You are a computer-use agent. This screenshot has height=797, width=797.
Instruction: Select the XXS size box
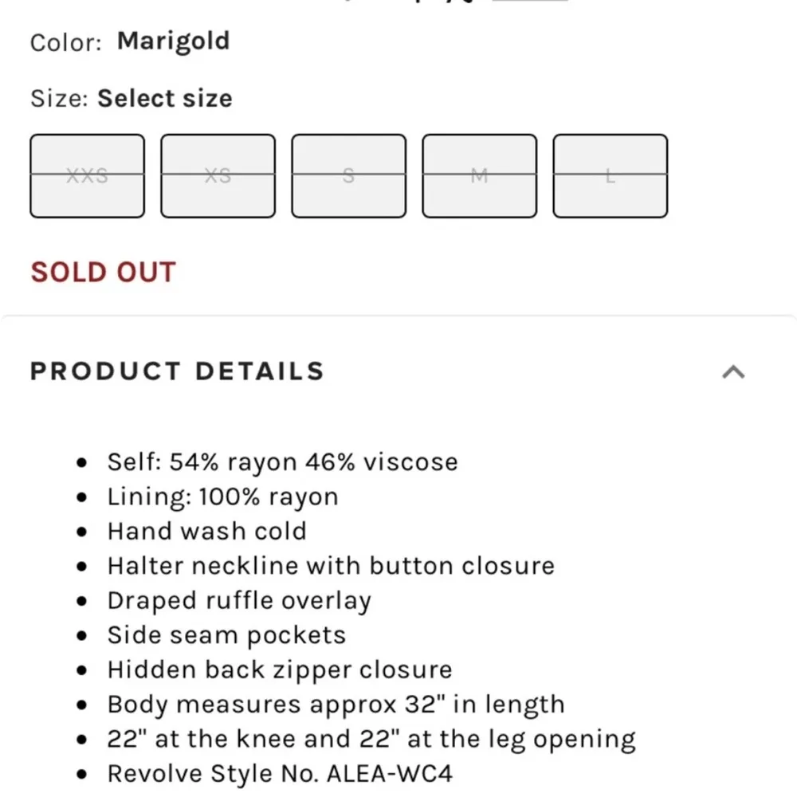pos(88,176)
